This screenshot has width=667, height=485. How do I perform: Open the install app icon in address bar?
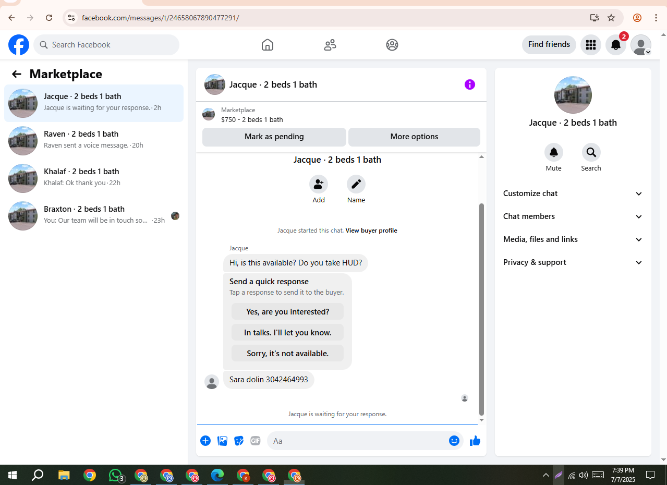pyautogui.click(x=595, y=18)
